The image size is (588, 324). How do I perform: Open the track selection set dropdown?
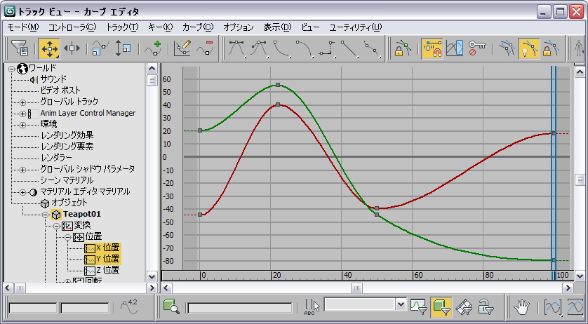pyautogui.click(x=401, y=304)
